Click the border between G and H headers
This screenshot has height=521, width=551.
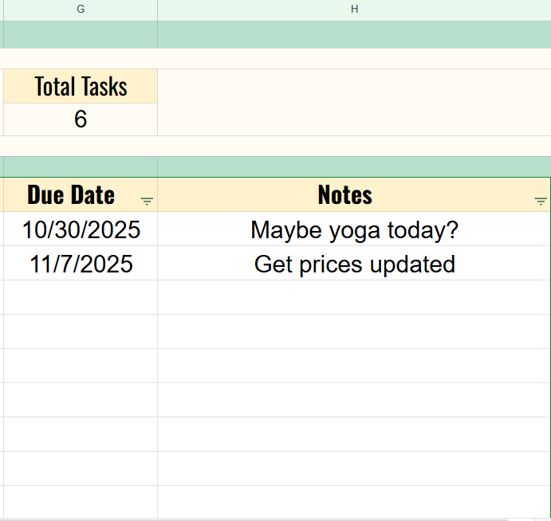[x=158, y=9]
